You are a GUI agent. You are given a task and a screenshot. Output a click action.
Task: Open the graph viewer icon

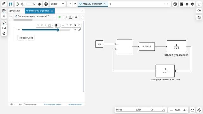tap(187, 4)
